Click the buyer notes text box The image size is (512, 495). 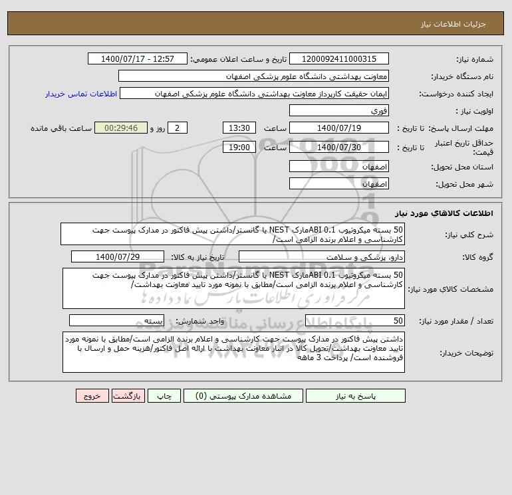(233, 352)
